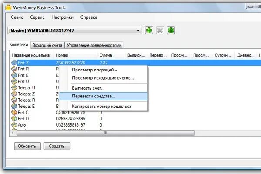
Task: Click the Auto wallet icon
Action: [14, 125]
